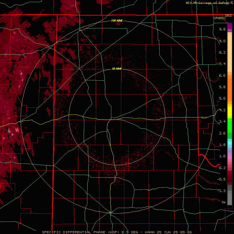Viewport: 234px width, 234px height.
Task: Click the 8.2 value on the scale
Action: (222, 52)
